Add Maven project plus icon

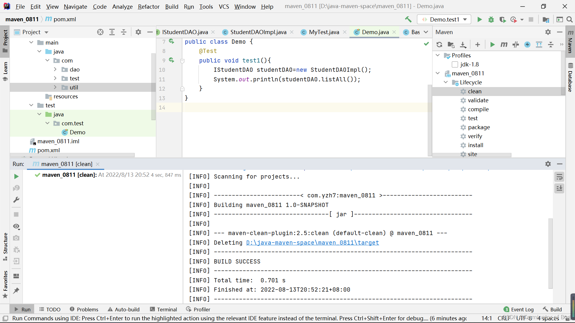pyautogui.click(x=478, y=45)
